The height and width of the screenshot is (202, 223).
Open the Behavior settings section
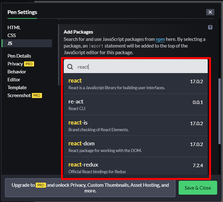(17, 72)
